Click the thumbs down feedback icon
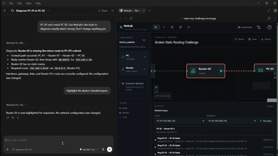Image resolution: width=278 pixels, height=156 pixels. (13, 117)
